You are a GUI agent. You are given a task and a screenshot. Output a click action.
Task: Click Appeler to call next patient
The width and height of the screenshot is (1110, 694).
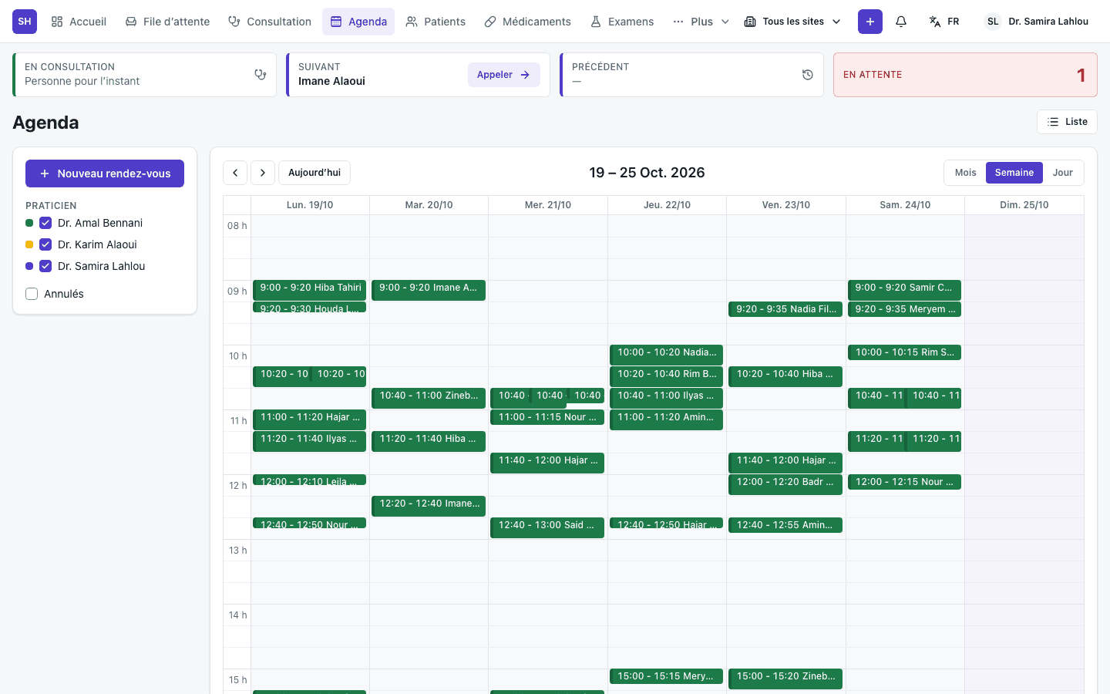tap(504, 75)
